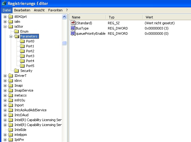The height and width of the screenshot is (142, 191).
Task: Click the queuePriorityEnable DWORD icon
Action: point(73,33)
